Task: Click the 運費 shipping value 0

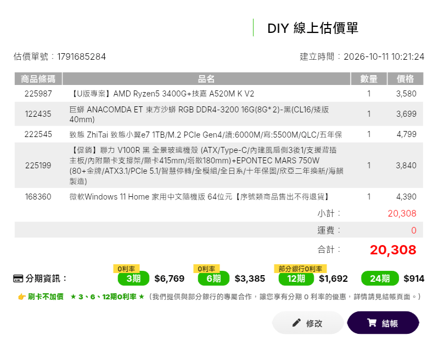Action: 414,230
